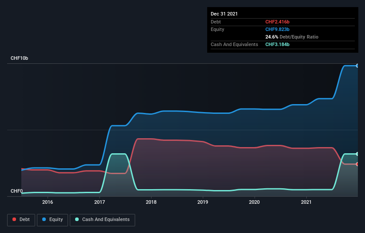Click the teal Cash legend dot

[77, 219]
